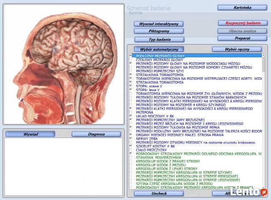Image resolution: width=271 pixels, height=200 pixels.
Task: Click the list scrollbar down arrow
Action: (263, 188)
